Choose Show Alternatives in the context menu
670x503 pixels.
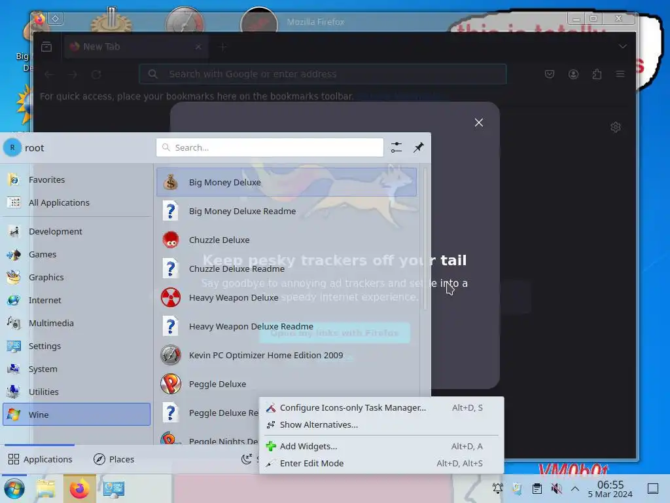coord(381,424)
